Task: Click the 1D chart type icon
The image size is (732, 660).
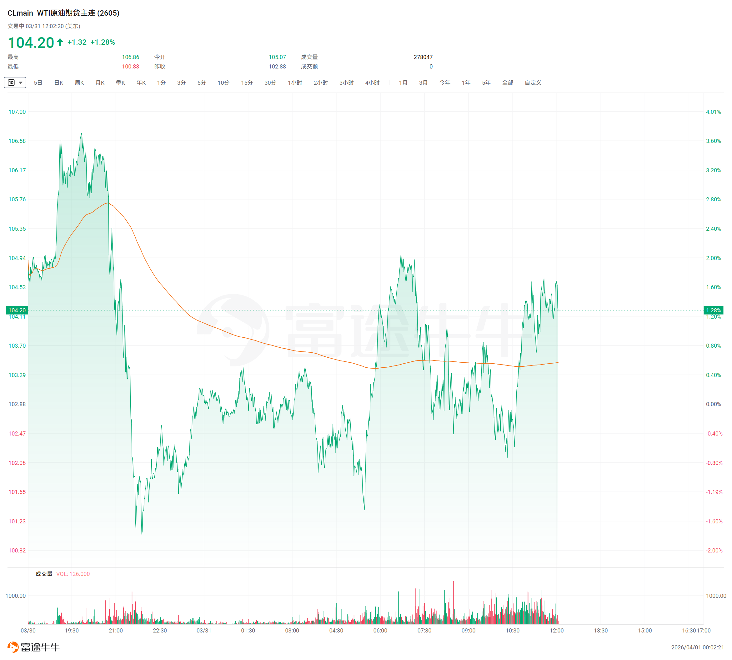Action: (x=11, y=83)
